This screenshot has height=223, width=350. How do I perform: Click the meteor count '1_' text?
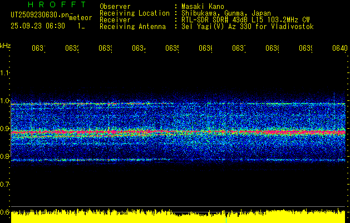[x=81, y=26]
